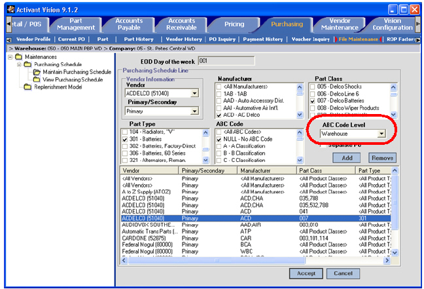Collapse the Purchasing Schedule tree node
Image resolution: width=424 pixels, height=289 pixels.
tap(19, 65)
